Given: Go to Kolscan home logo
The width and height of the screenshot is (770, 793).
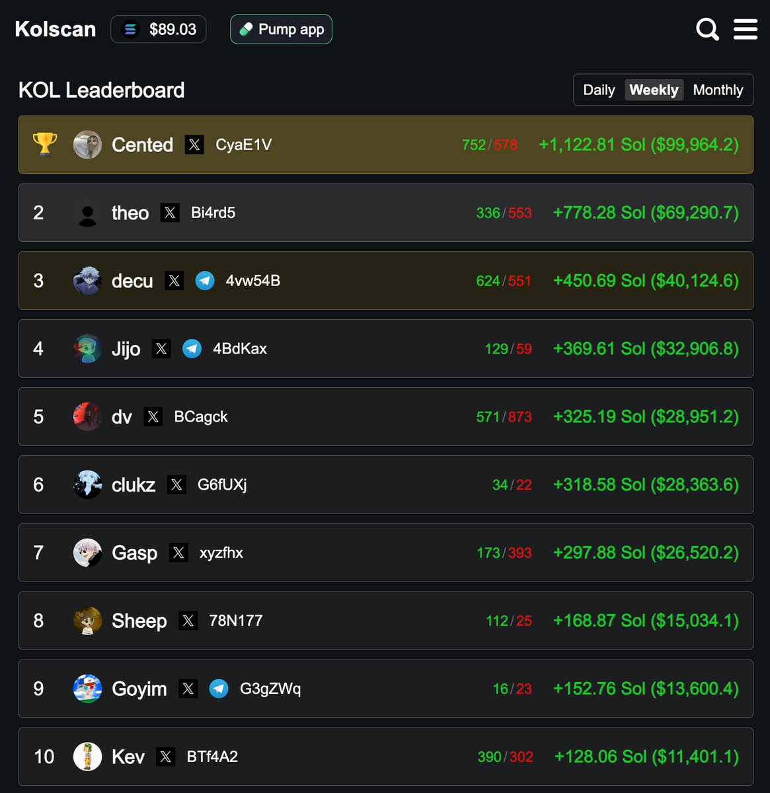Looking at the screenshot, I should (56, 29).
